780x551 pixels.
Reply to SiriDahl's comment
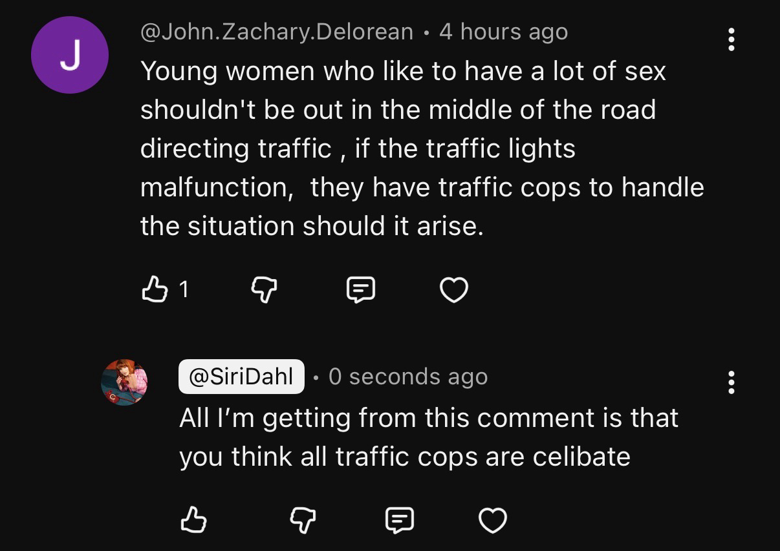tap(399, 520)
